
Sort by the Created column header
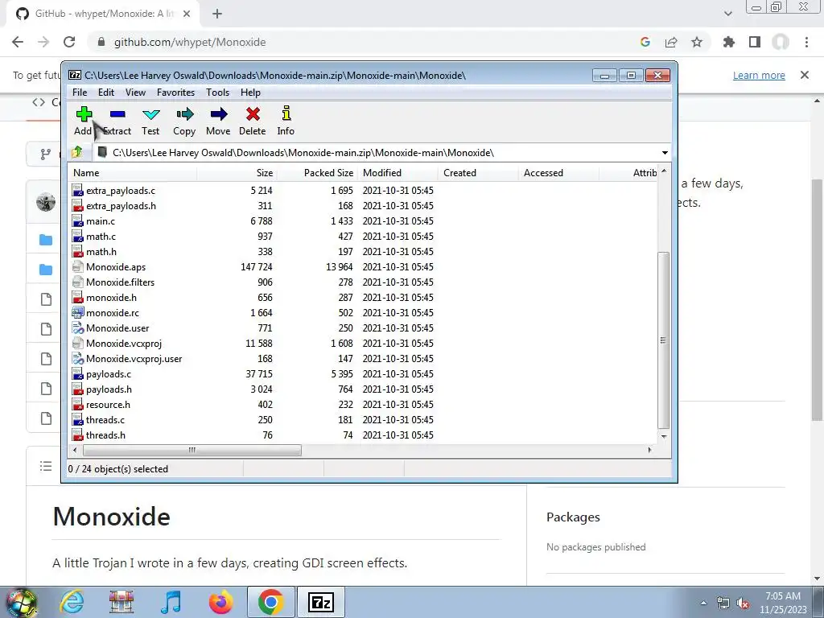click(478, 173)
